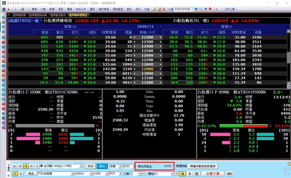Click the 價格 price input field showing 61
The height and width of the screenshot is (178, 291).
tap(162, 174)
